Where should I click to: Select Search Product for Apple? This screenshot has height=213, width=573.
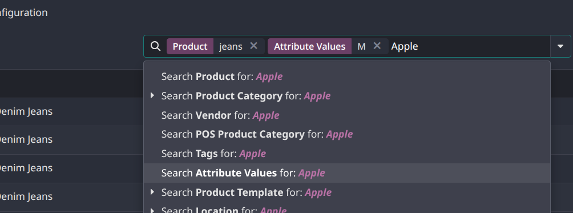point(347,77)
